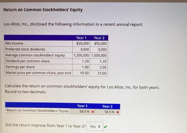The width and height of the screenshot is (187, 133).
Task: Click the Market price per common share label
Action: [38, 73]
